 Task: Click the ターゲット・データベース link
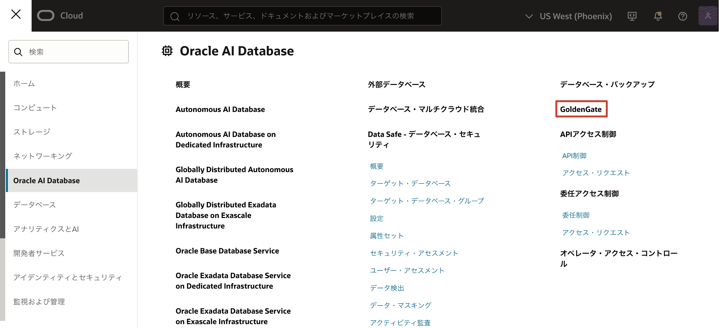[410, 183]
